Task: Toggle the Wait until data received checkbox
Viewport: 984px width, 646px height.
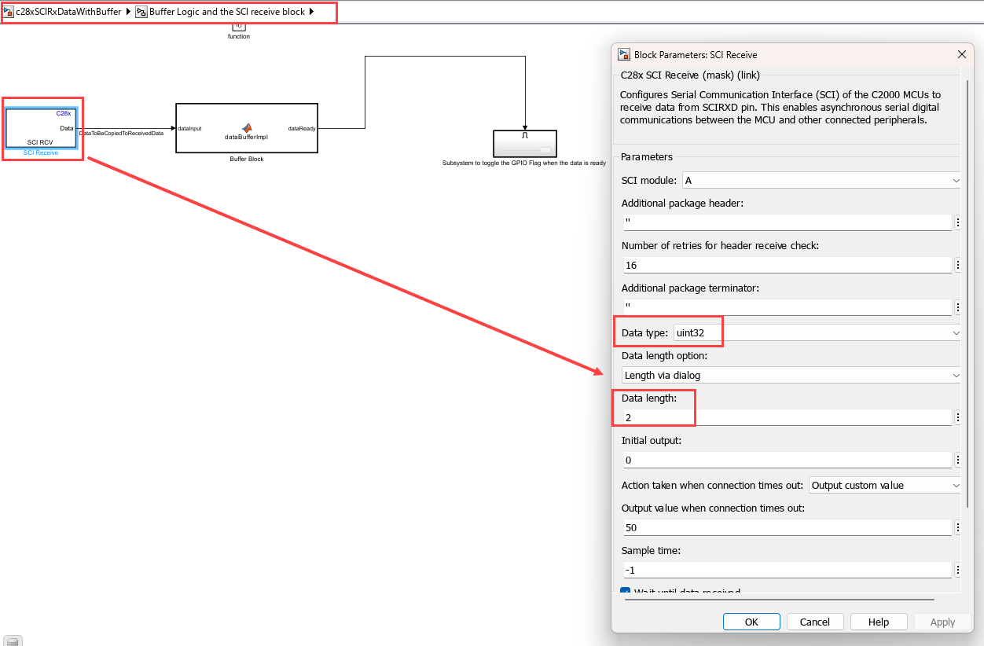Action: (626, 592)
